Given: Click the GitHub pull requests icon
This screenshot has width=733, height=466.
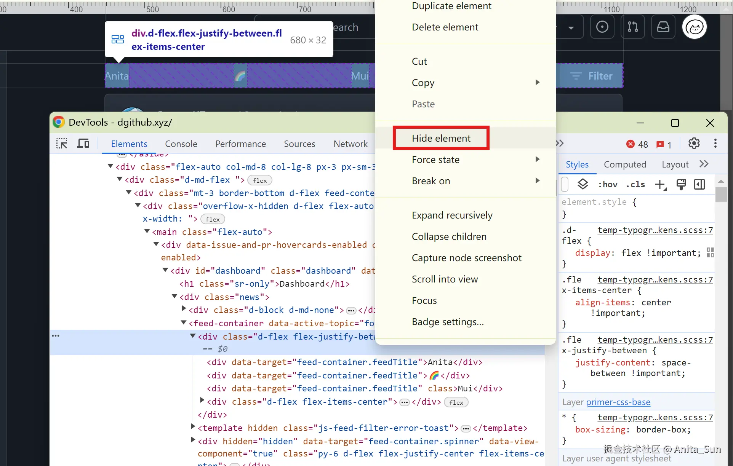Looking at the screenshot, I should point(633,27).
